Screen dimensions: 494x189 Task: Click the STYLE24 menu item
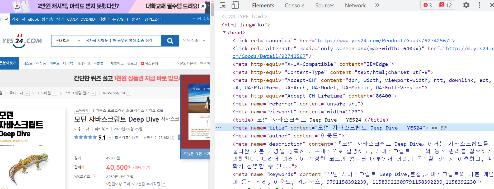(x=152, y=19)
